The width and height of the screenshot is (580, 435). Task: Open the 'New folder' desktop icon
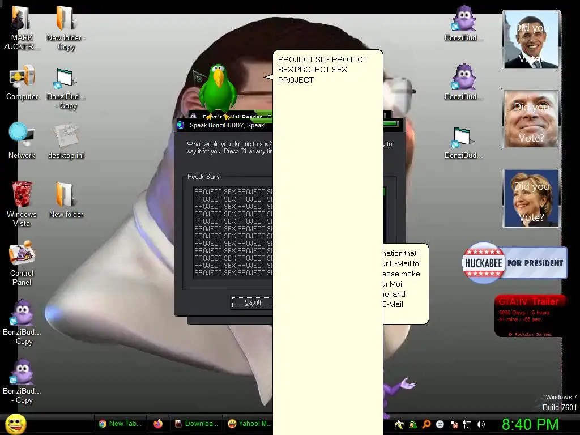[66, 200]
